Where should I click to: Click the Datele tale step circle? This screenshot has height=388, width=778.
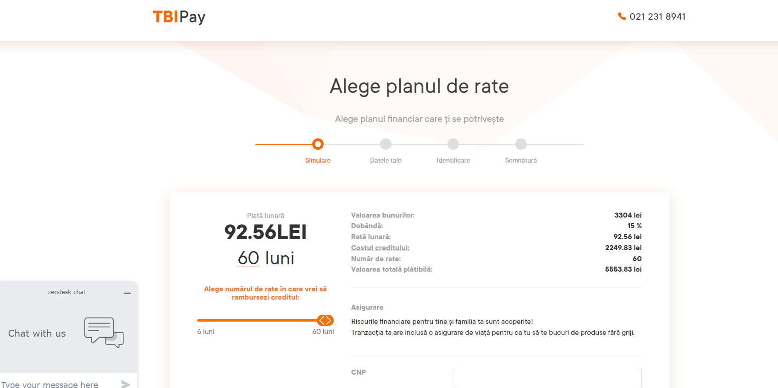click(x=386, y=144)
